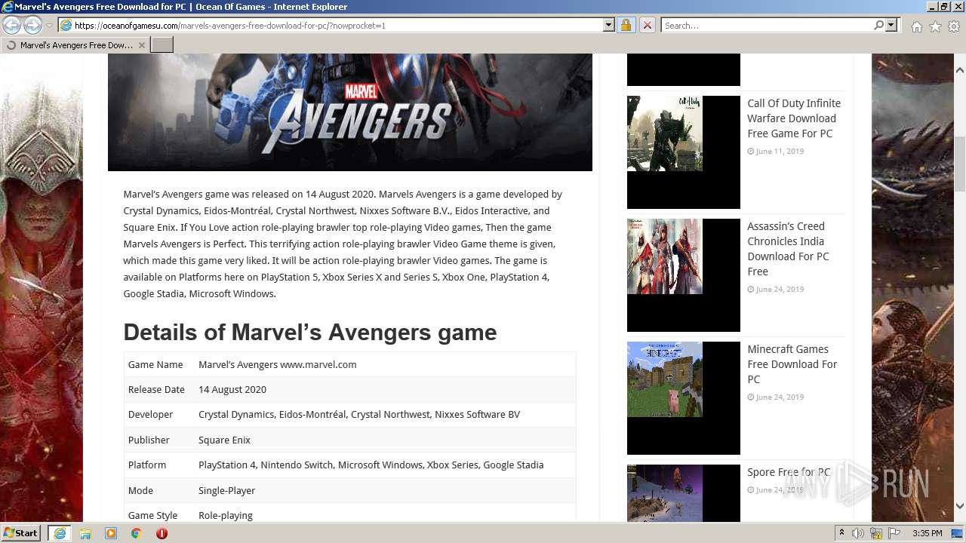Open the Tools gear icon
966x543 pixels.
coord(954,26)
